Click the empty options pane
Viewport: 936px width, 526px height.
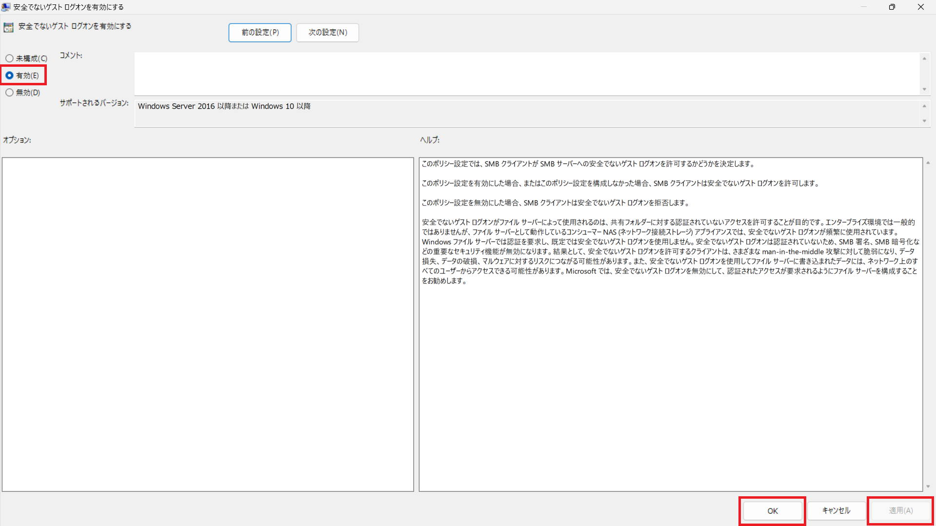pyautogui.click(x=208, y=324)
